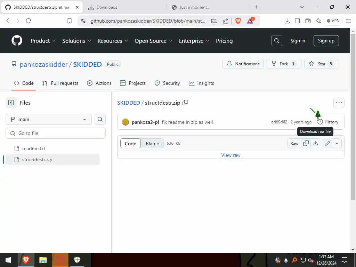
Task: Open the Actions tab
Action: pos(99,83)
